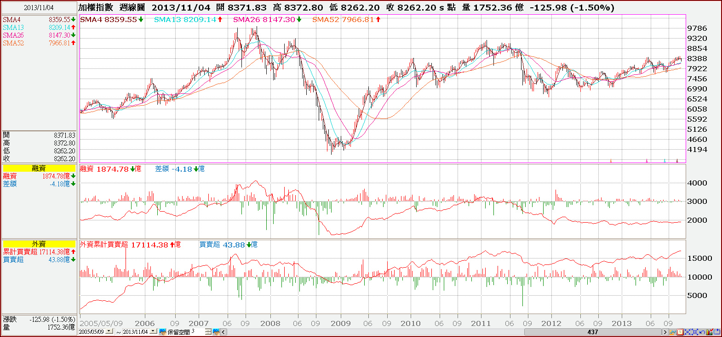This screenshot has width=722, height=337.
Task: Click the reserved space spinner arrows
Action: coord(208,331)
